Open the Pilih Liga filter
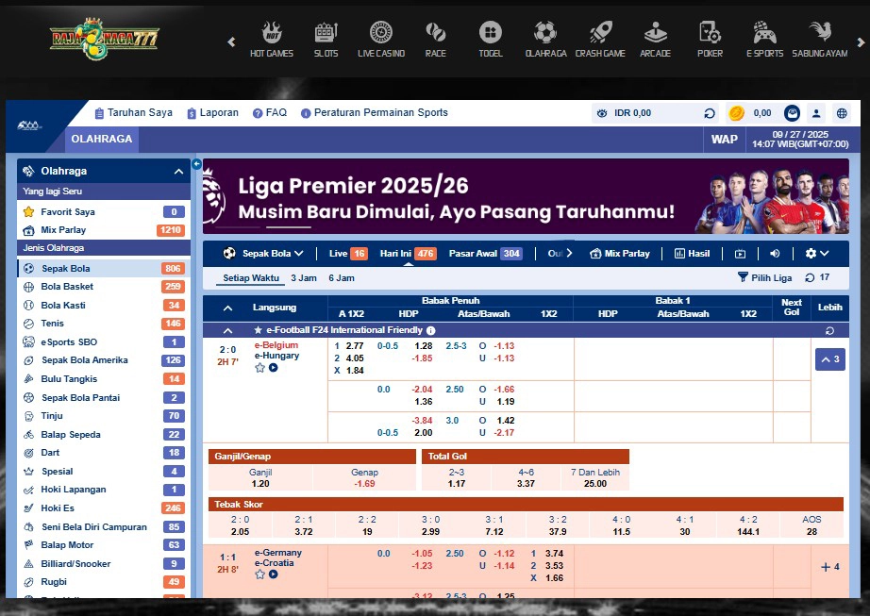The height and width of the screenshot is (616, 870). pos(764,277)
